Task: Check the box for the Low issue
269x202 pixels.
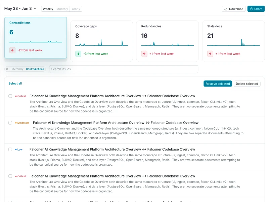Action: [10, 149]
